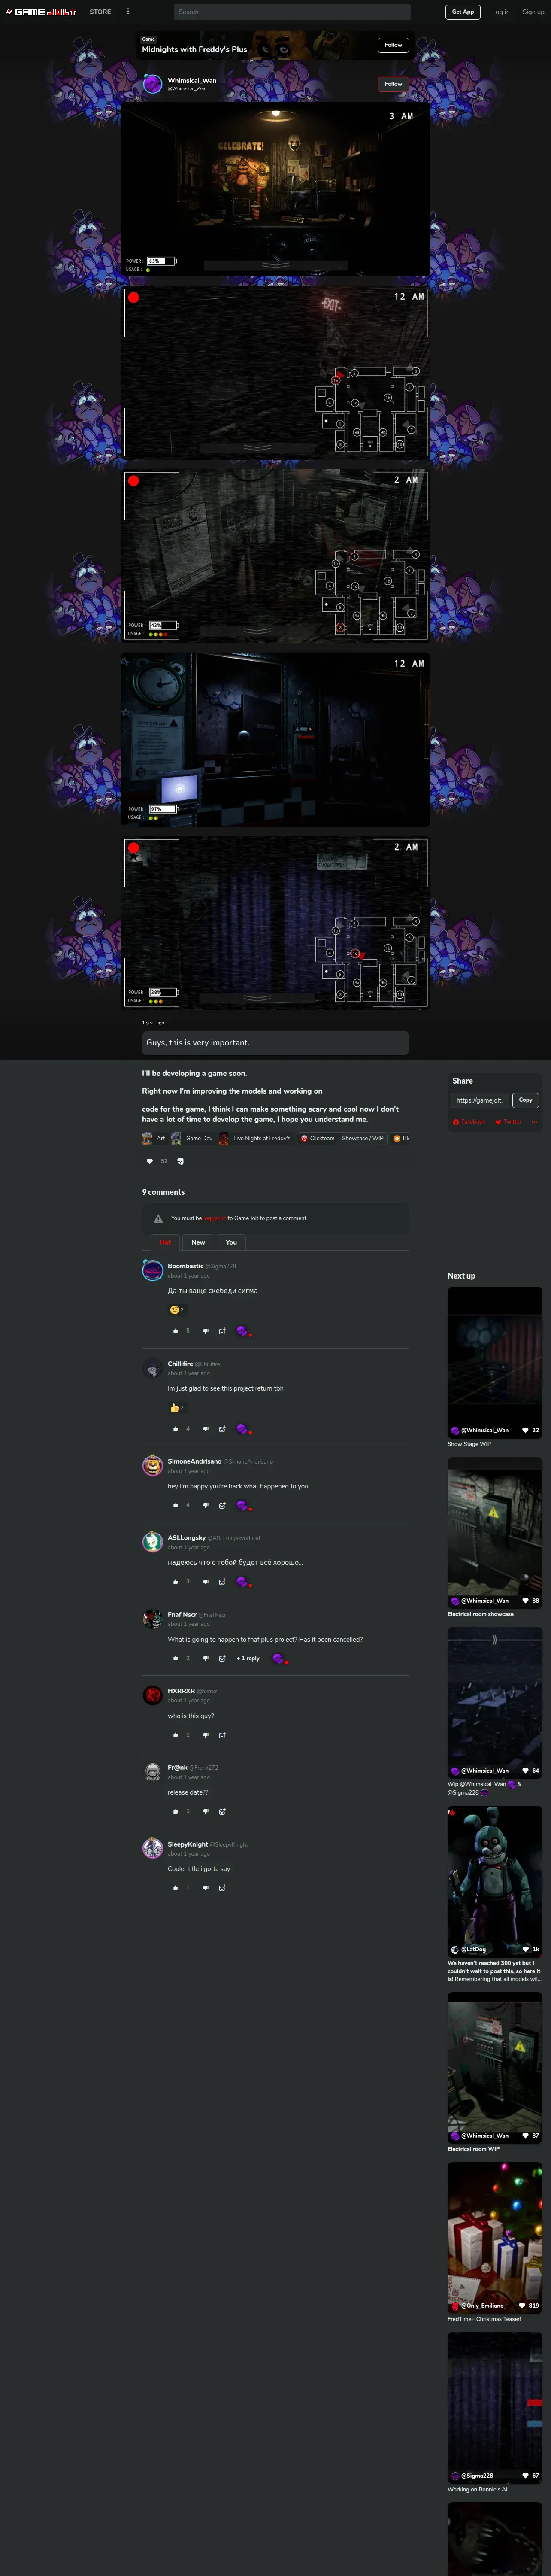Open Whimsical_Wan's avatar in the post header
The image size is (551, 2576).
[152, 84]
